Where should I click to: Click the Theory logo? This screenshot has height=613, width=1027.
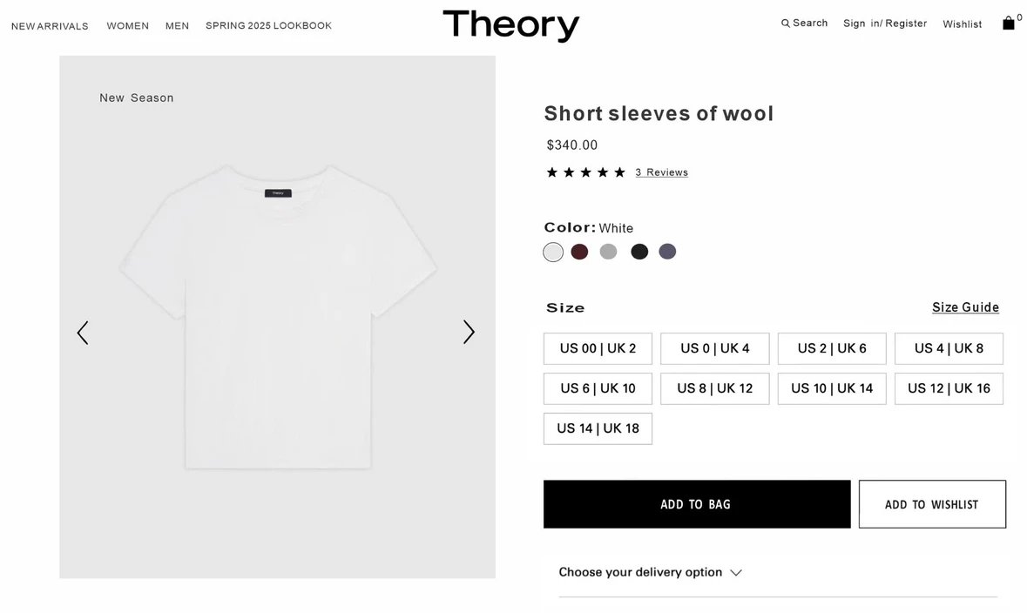click(x=510, y=25)
